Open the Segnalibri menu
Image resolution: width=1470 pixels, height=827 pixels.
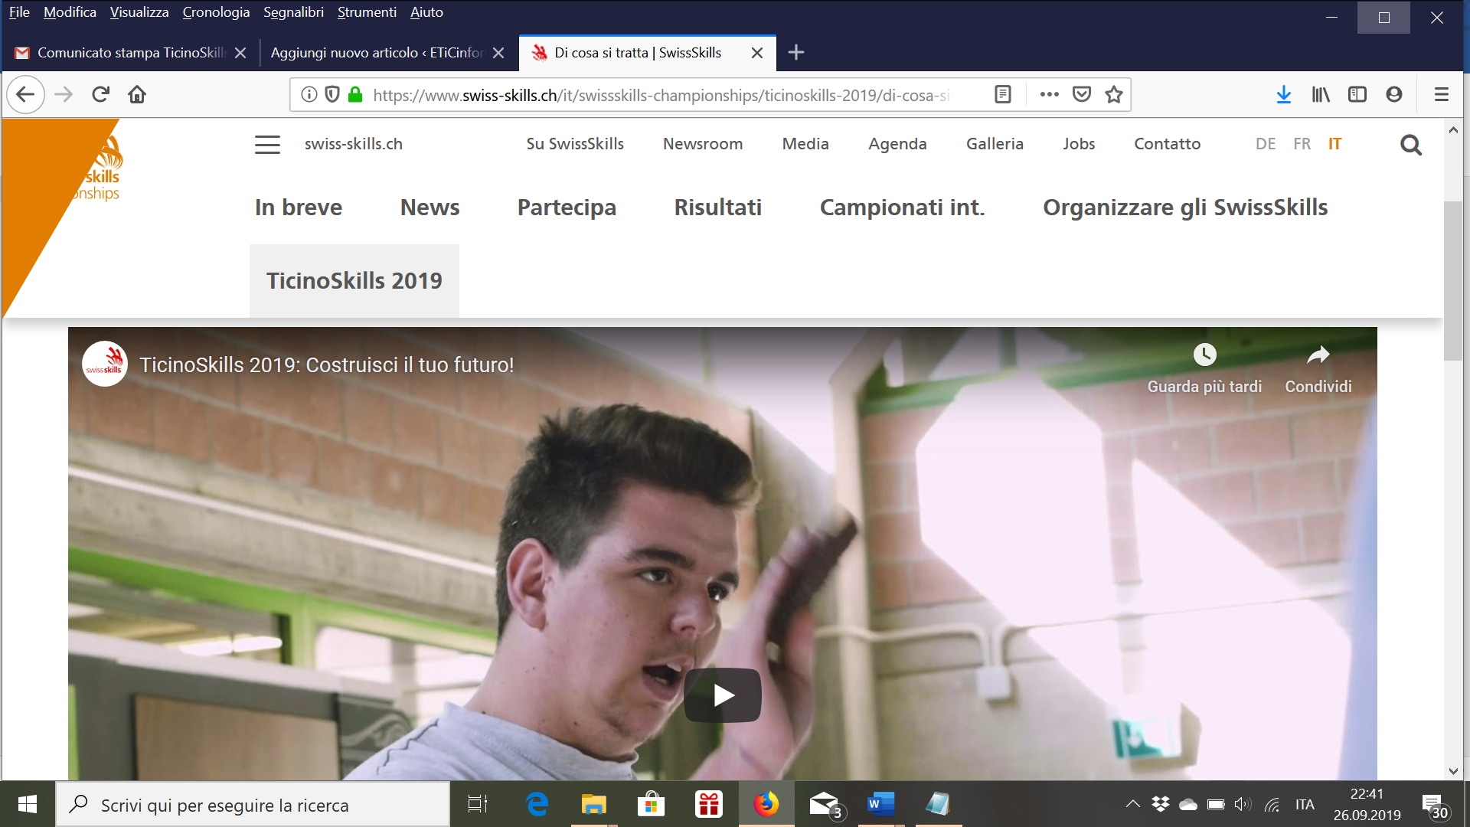point(293,12)
